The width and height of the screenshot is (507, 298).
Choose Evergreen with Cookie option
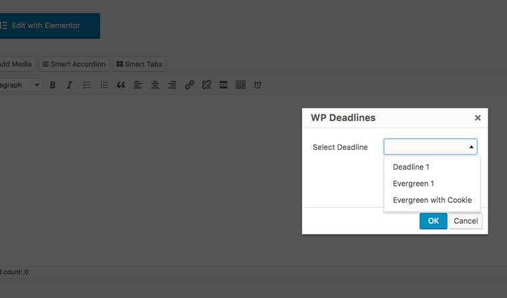[432, 200]
